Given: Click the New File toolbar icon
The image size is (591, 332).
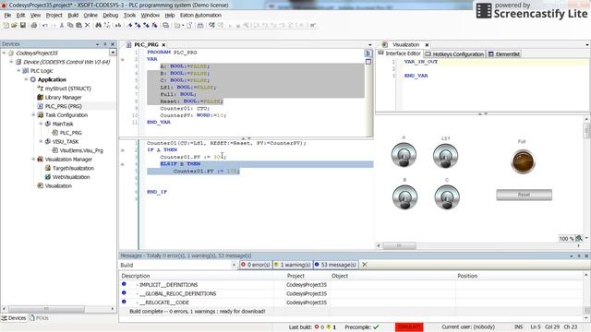Looking at the screenshot, I should point(6,25).
